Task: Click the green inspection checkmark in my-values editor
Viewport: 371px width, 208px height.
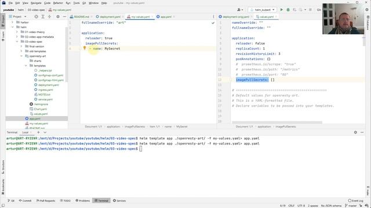Action: coord(213,23)
